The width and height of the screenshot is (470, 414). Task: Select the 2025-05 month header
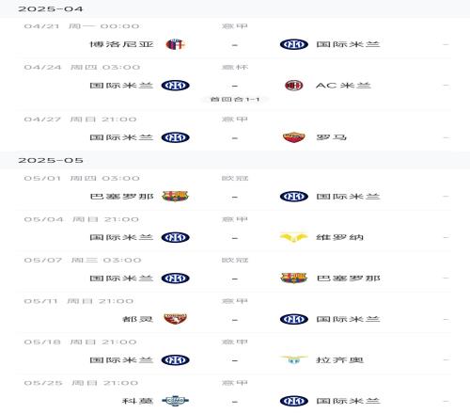(235, 160)
